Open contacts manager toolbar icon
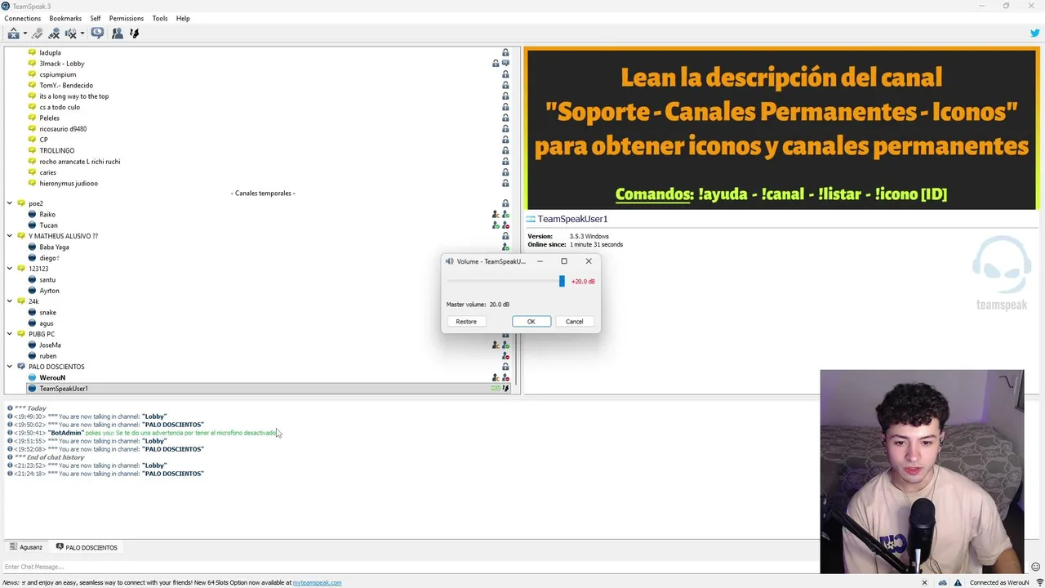Image resolution: width=1045 pixels, height=588 pixels. click(118, 33)
